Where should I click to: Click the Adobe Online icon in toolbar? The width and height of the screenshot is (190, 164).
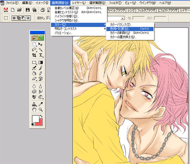tap(6, 10)
